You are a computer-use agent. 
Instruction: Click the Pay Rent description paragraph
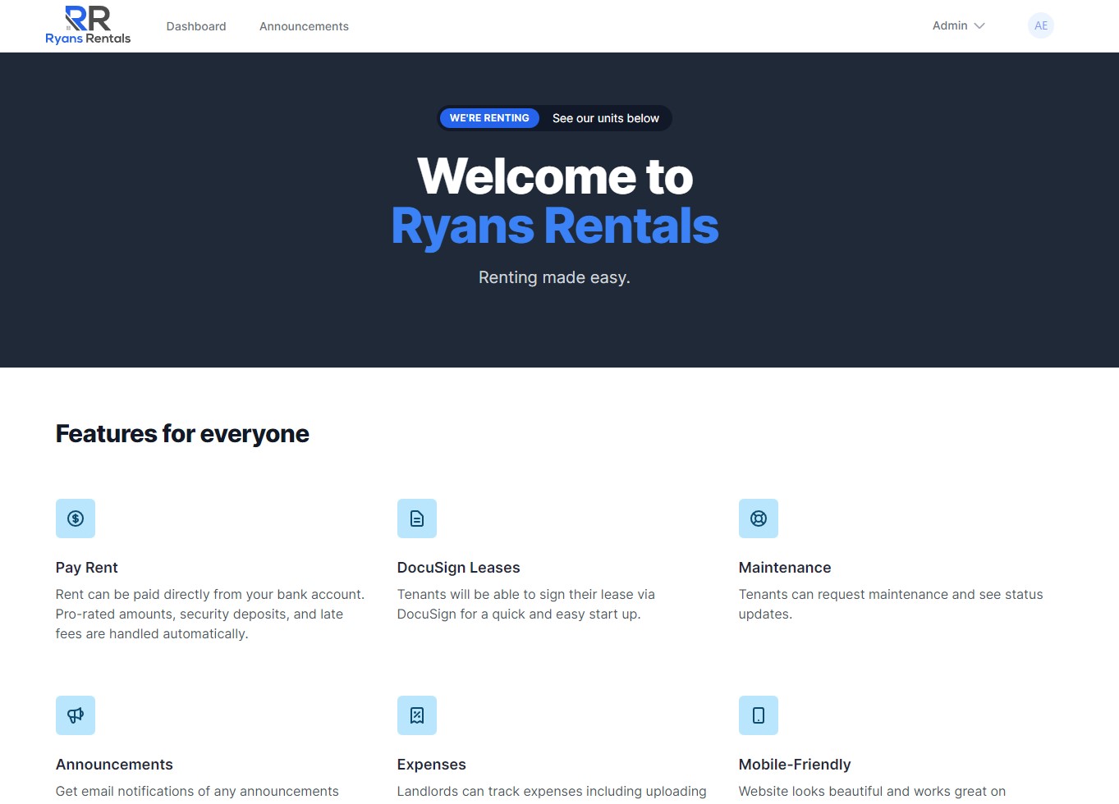[x=210, y=614]
